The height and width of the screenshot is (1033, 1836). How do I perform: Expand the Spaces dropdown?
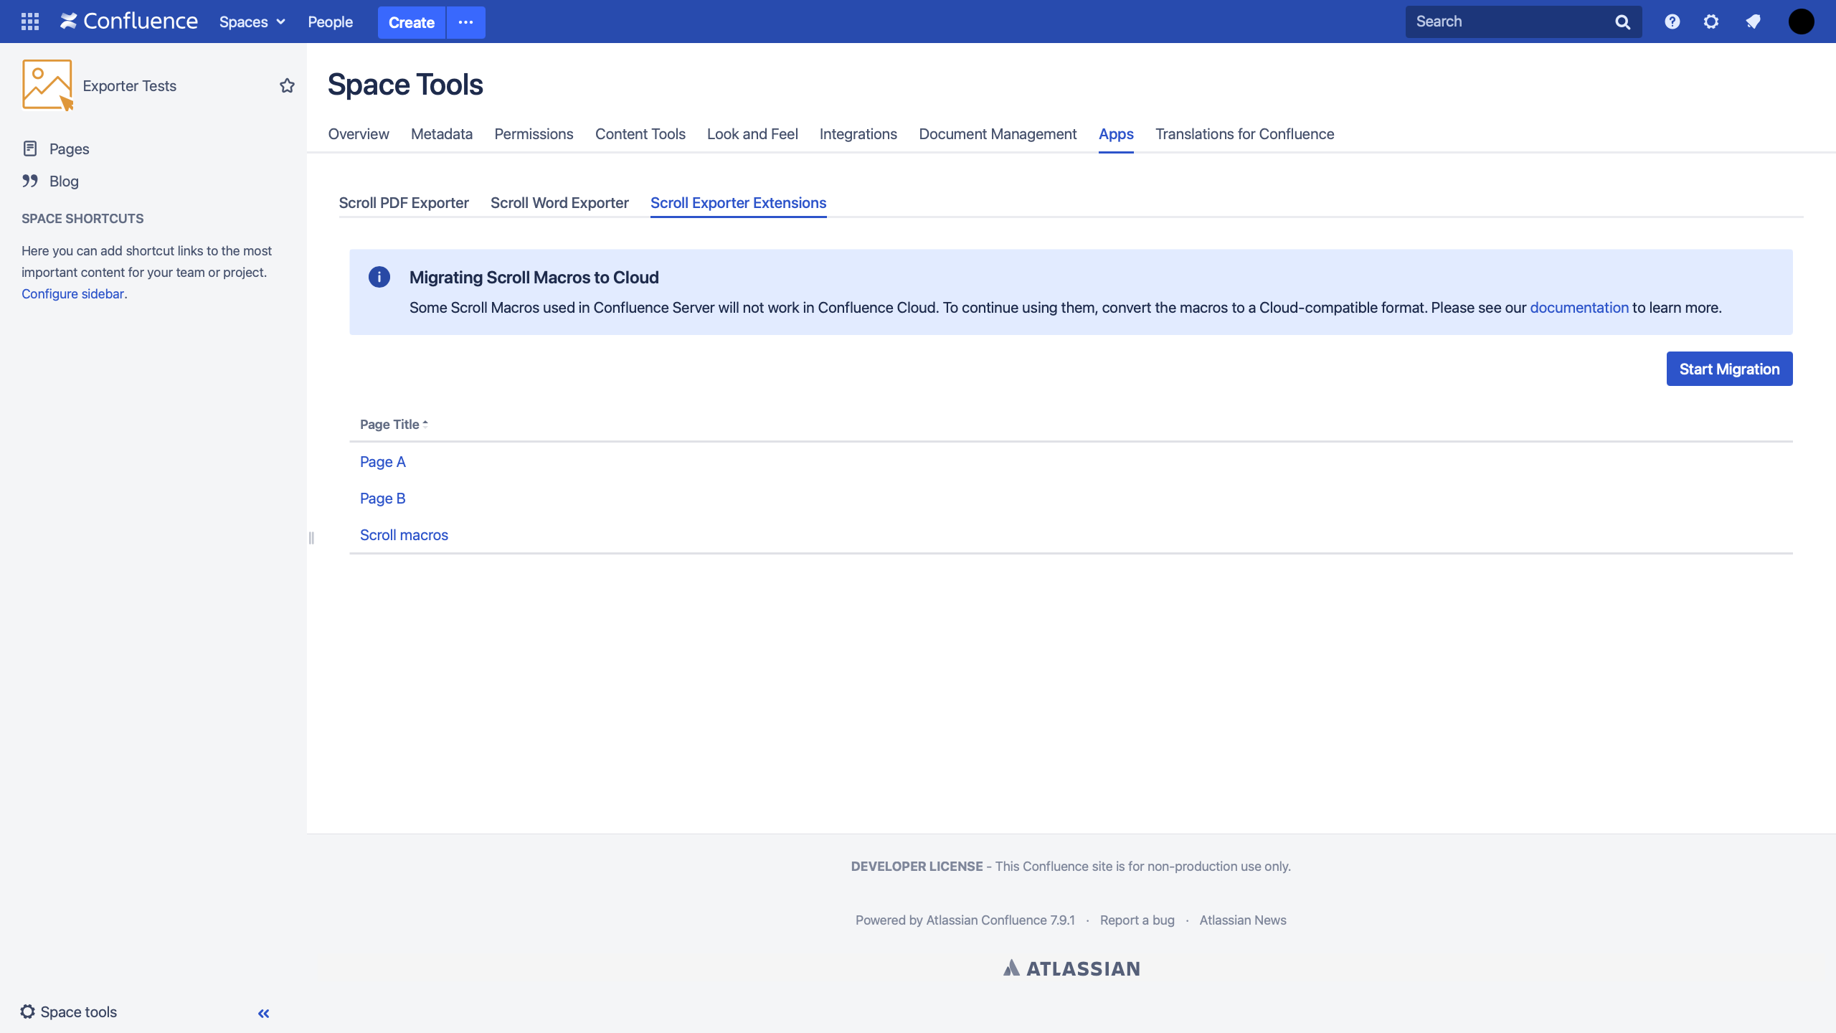(252, 22)
